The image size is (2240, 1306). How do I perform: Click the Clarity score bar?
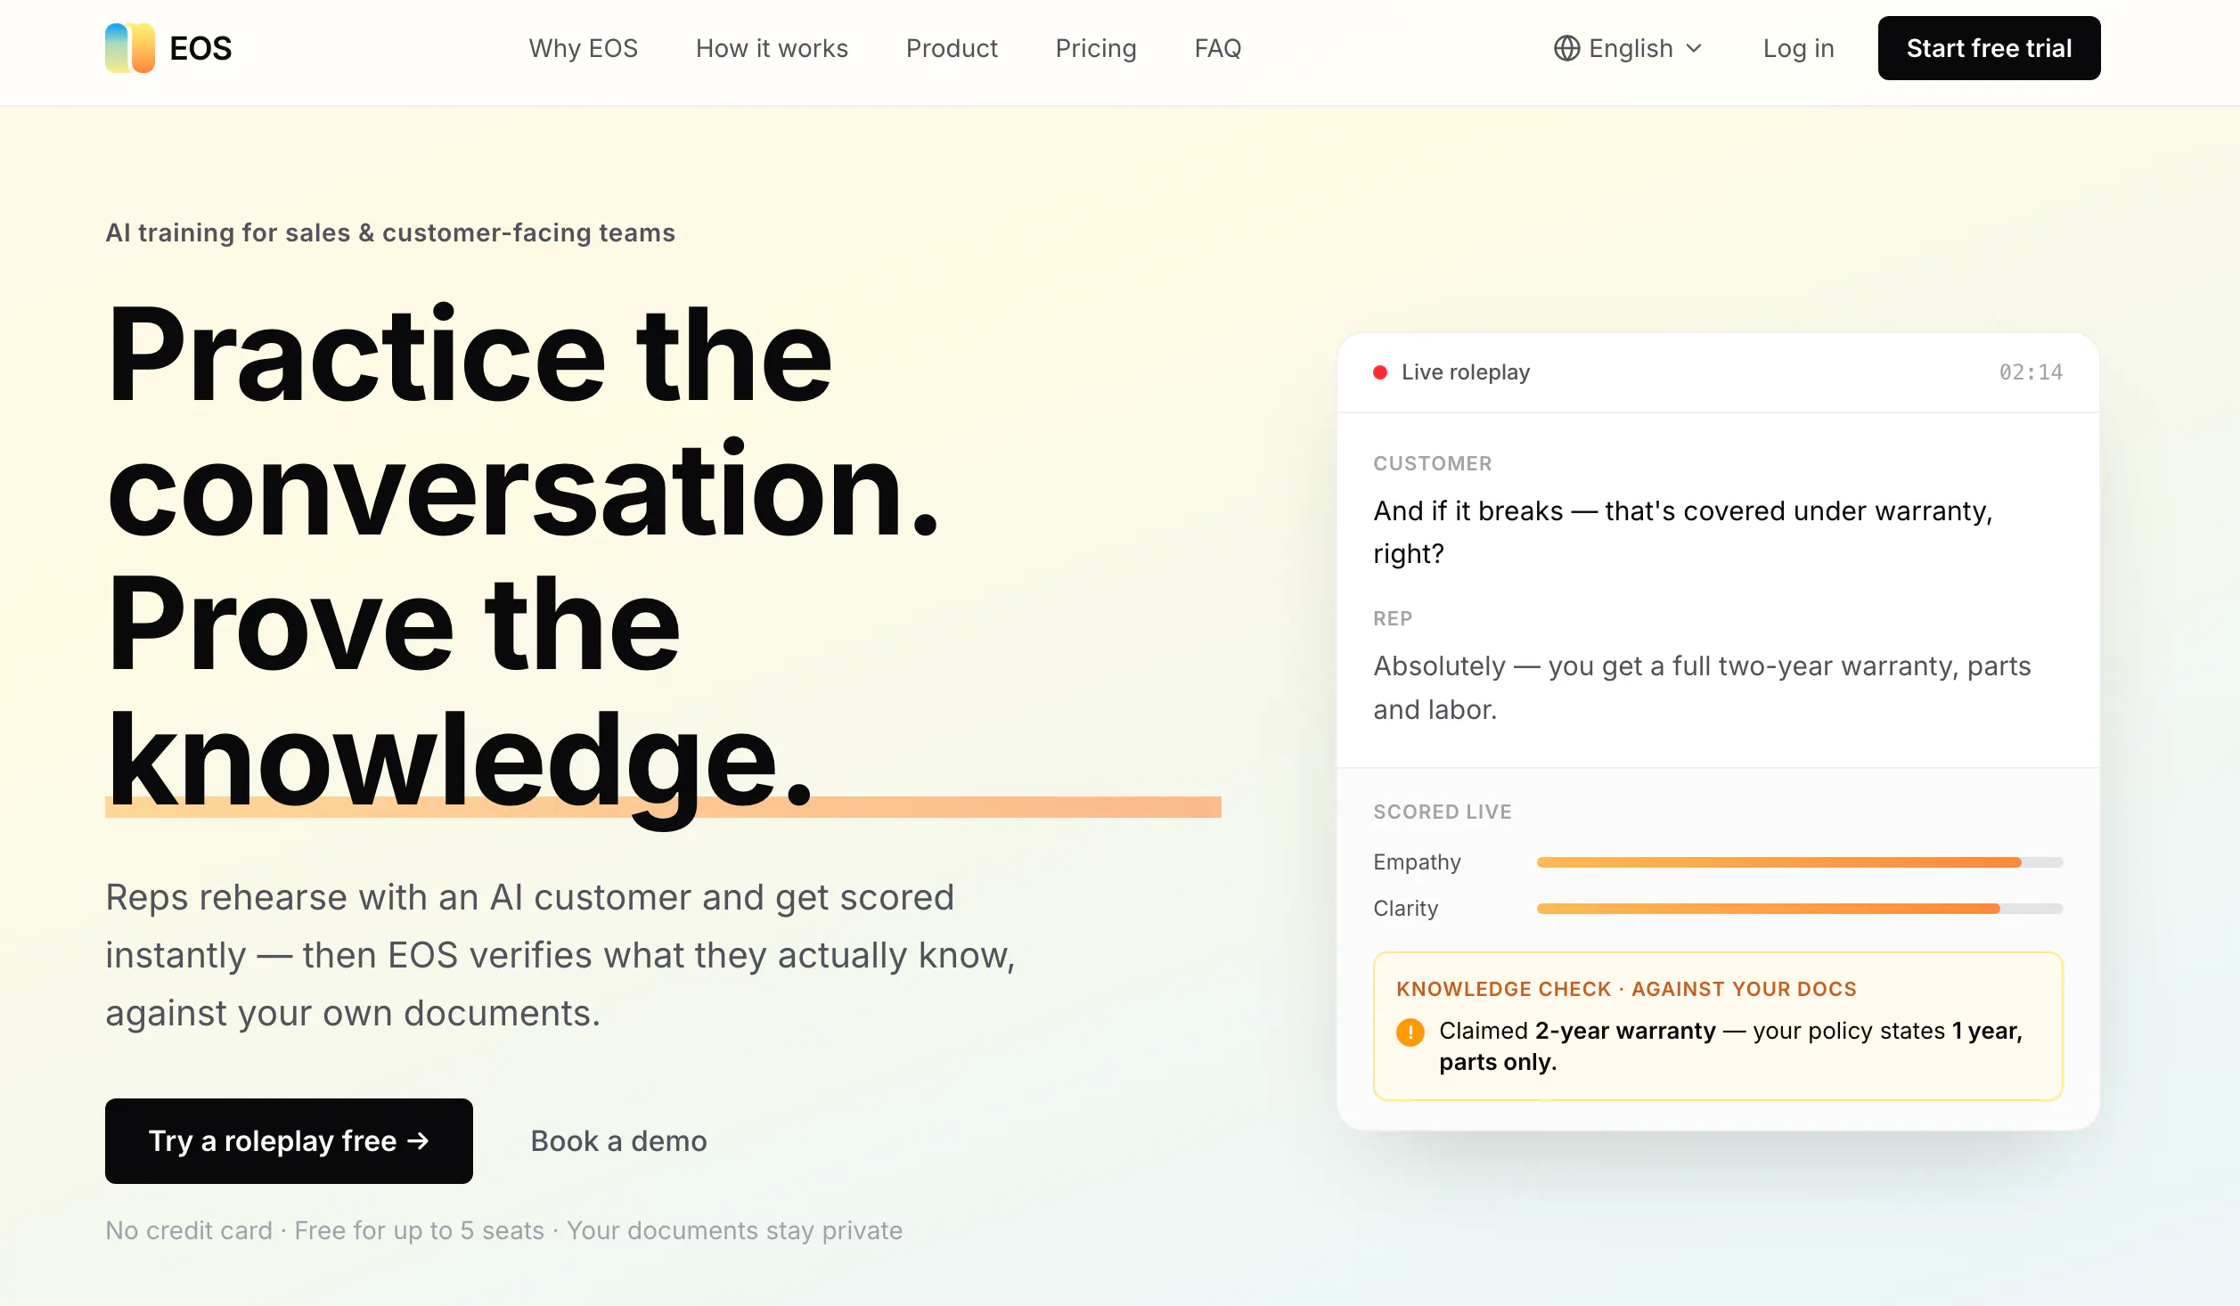1800,909
